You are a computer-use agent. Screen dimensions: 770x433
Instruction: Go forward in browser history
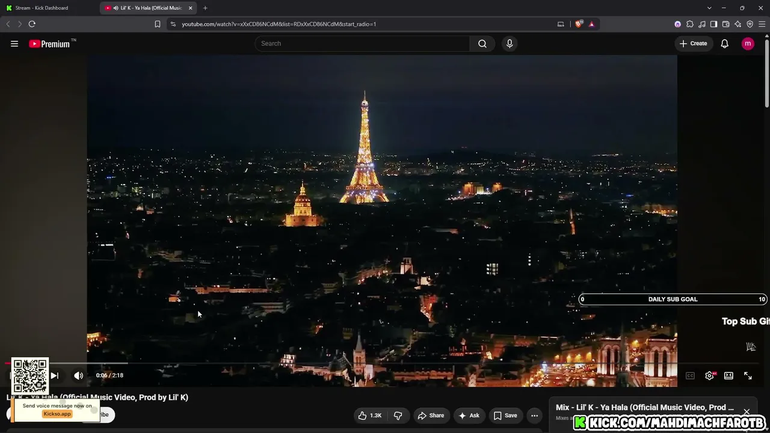(19, 24)
